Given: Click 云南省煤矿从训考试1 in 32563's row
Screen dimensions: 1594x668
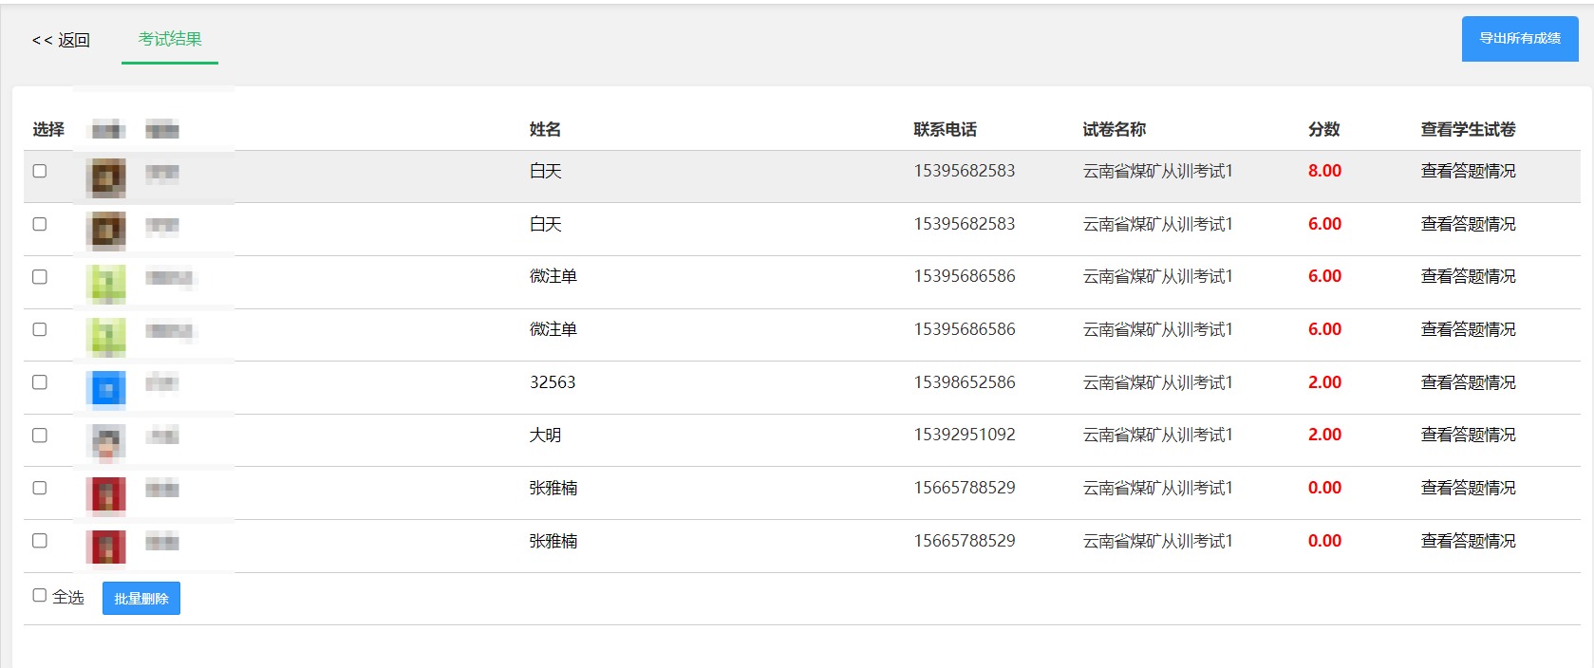Looking at the screenshot, I should pos(1157,382).
